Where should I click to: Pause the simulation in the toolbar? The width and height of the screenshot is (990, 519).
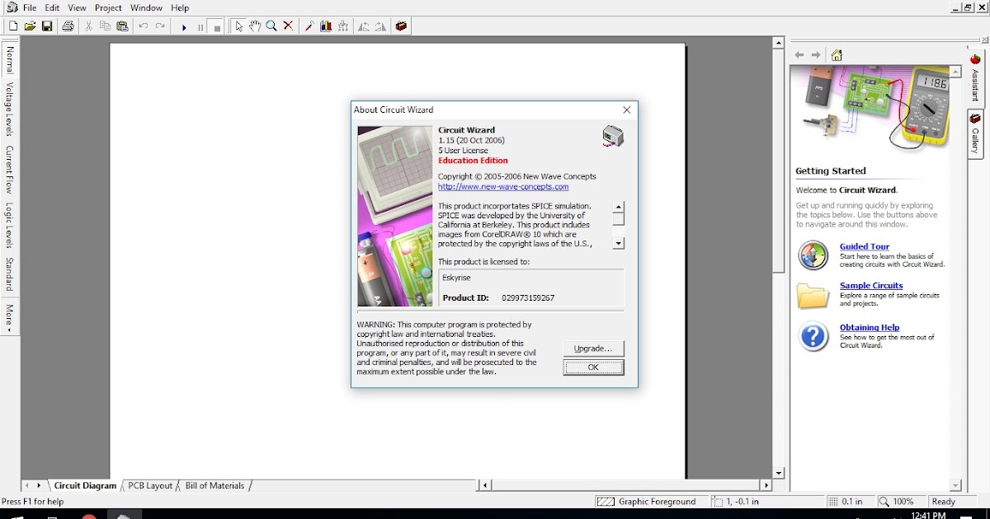(200, 27)
